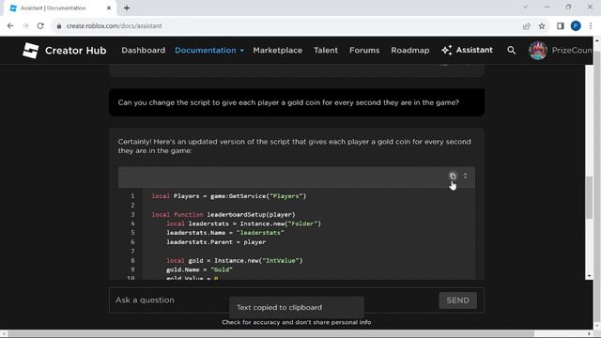Click code line 'local gold = Instance.new("IntValue")'
Viewport: 601px width, 338px height.
click(x=234, y=261)
